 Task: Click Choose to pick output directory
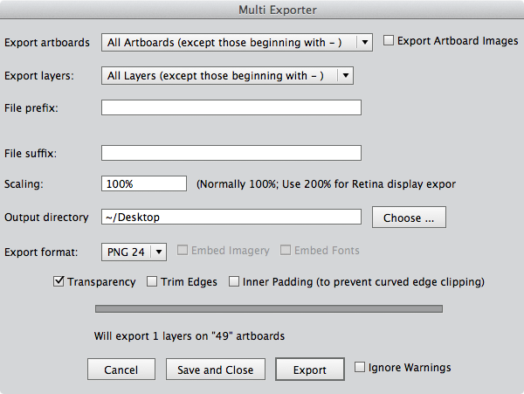(409, 218)
